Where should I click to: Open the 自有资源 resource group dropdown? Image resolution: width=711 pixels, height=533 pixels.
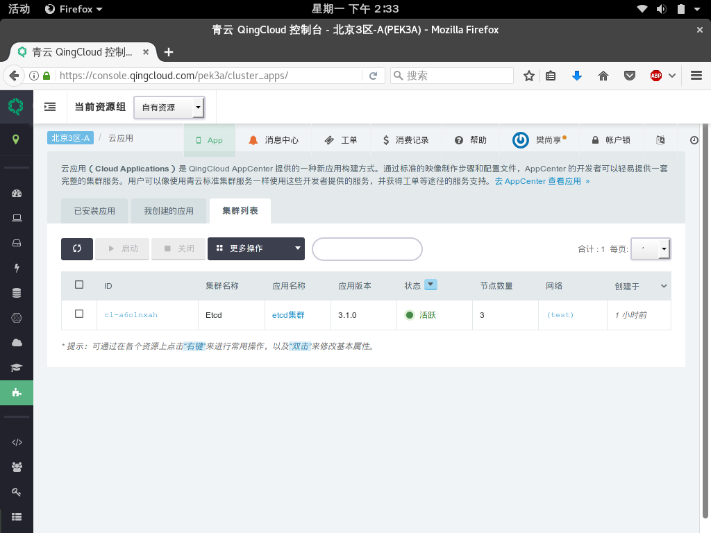pos(169,108)
